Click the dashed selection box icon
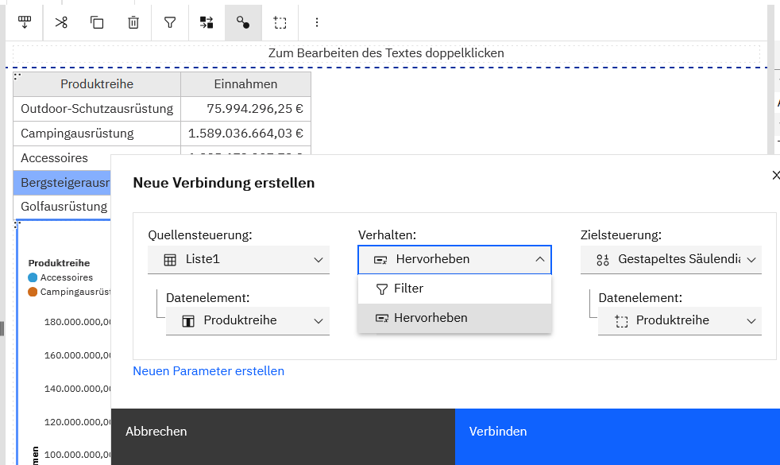This screenshot has height=465, width=780. 280,22
